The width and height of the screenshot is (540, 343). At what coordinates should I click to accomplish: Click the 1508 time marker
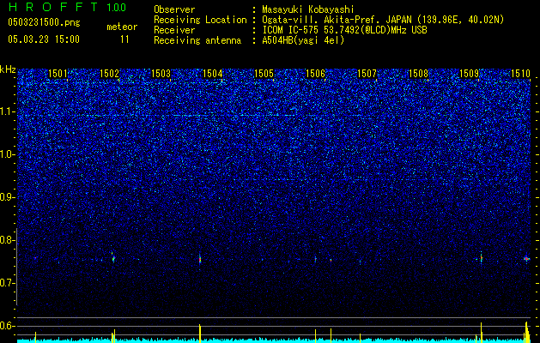pos(418,74)
